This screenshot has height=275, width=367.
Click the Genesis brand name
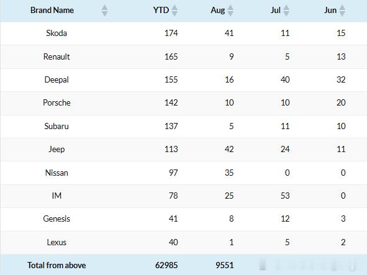tap(57, 219)
